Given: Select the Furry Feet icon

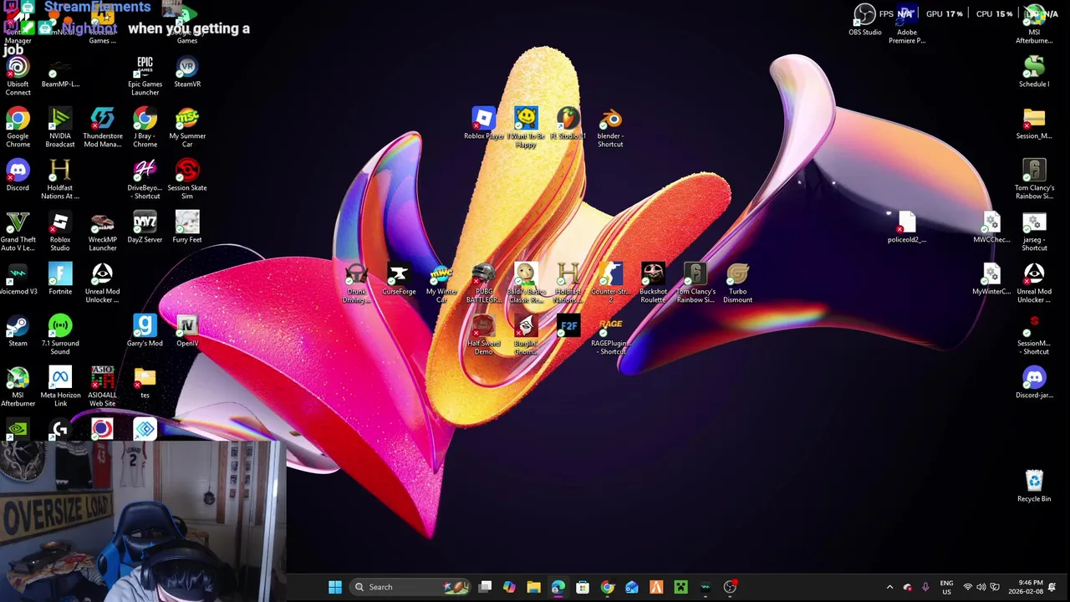Looking at the screenshot, I should click(x=187, y=227).
